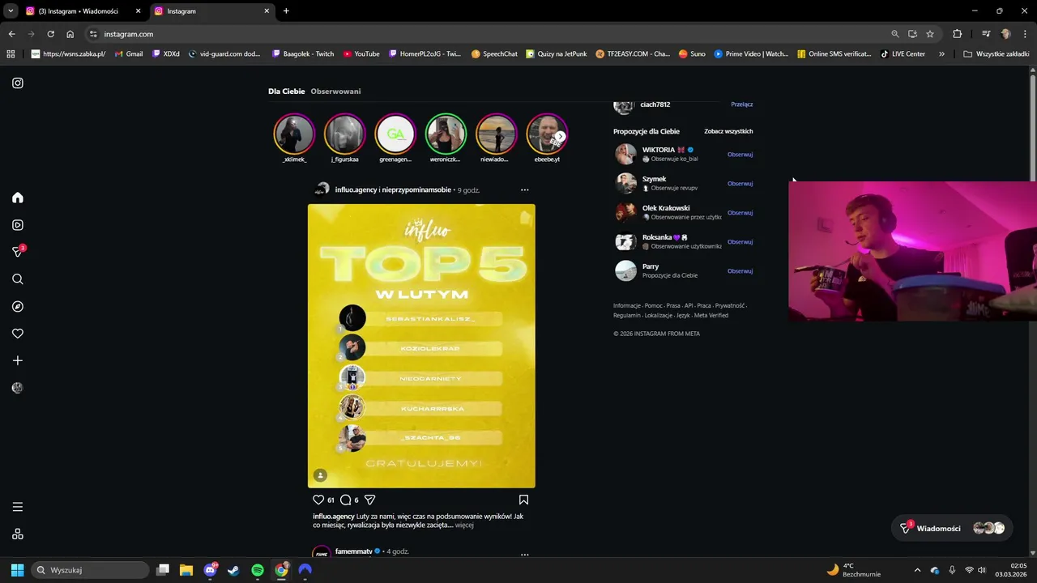1037x583 pixels.
Task: Open Meta Verified footer link
Action: coord(711,316)
